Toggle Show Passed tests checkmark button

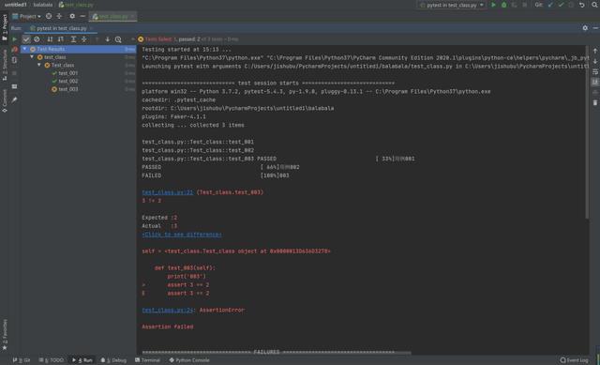pyautogui.click(x=26, y=39)
